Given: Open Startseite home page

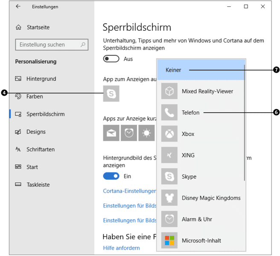Looking at the screenshot, I should click(38, 27).
